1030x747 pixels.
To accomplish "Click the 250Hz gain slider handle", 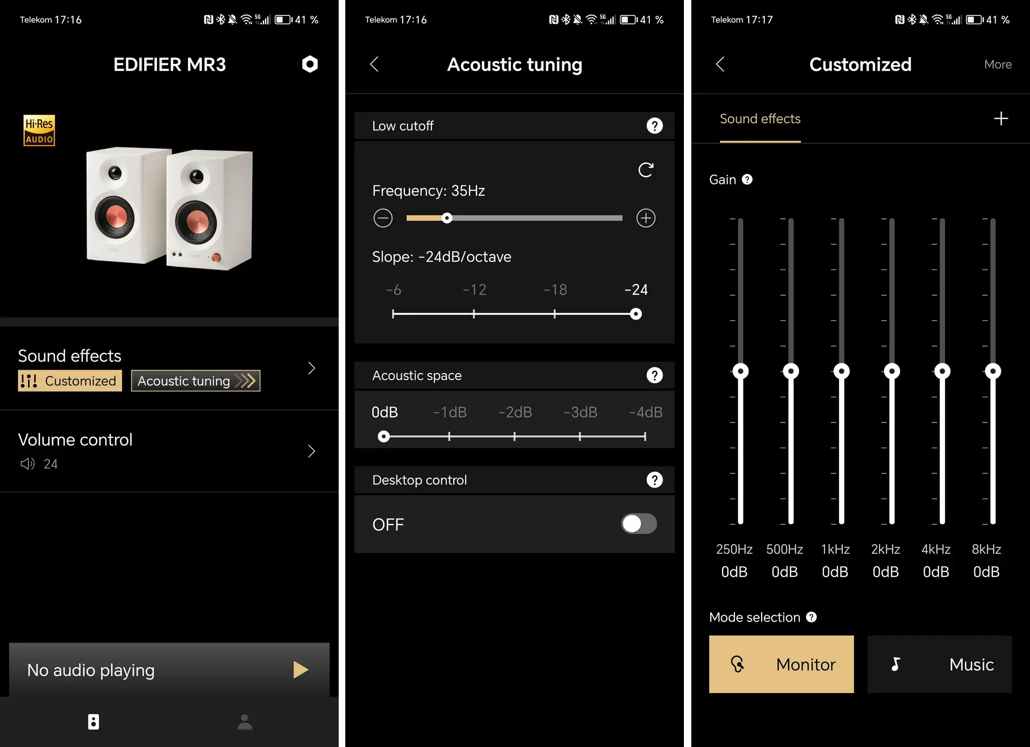I will [741, 371].
